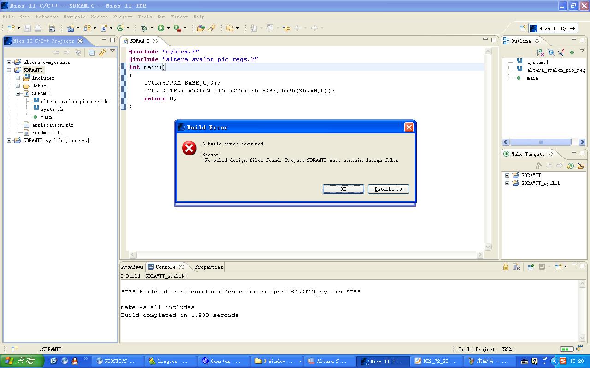Open Projects panel view menu dropdown
Screen dimensions: 590x368
(x=112, y=51)
